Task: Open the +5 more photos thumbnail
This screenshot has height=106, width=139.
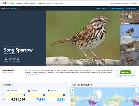Action: click(x=130, y=59)
